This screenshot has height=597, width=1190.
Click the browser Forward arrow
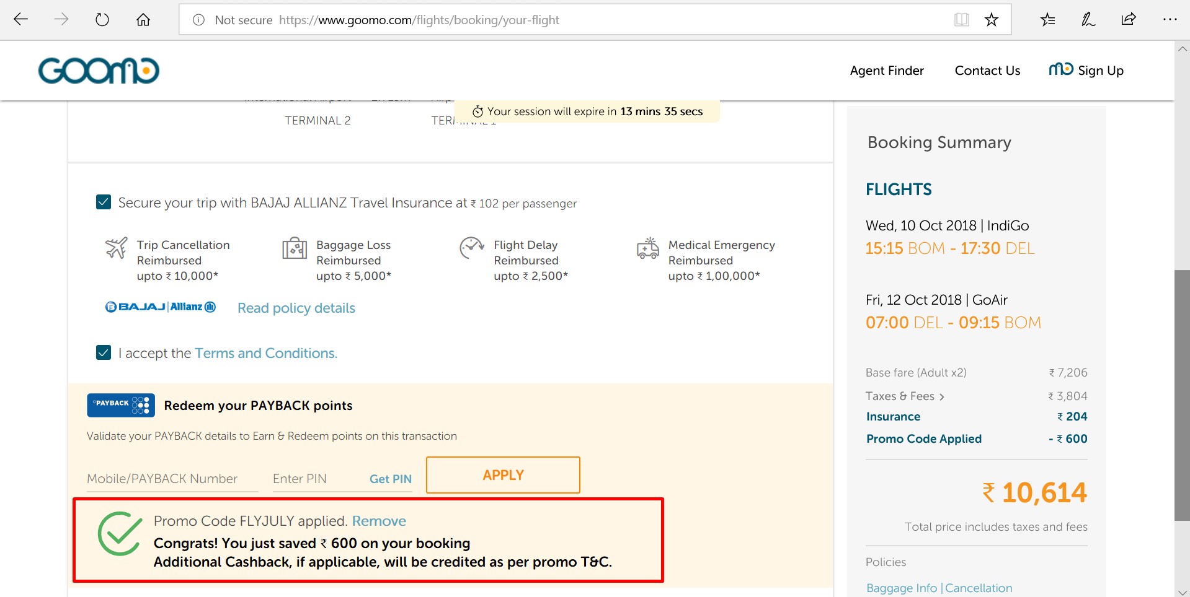tap(61, 20)
